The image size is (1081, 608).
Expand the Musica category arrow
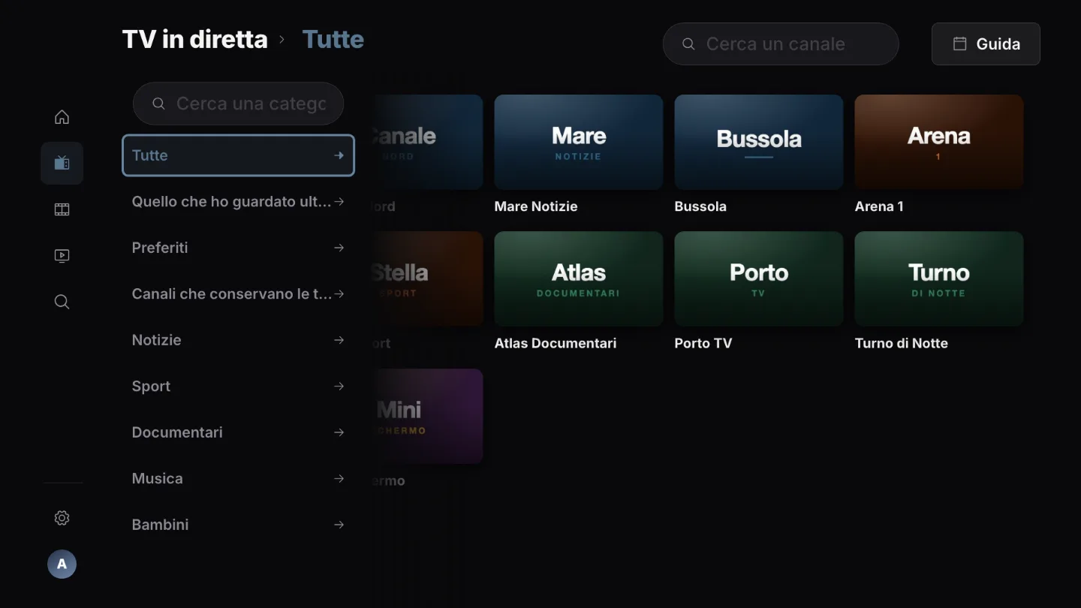339,478
